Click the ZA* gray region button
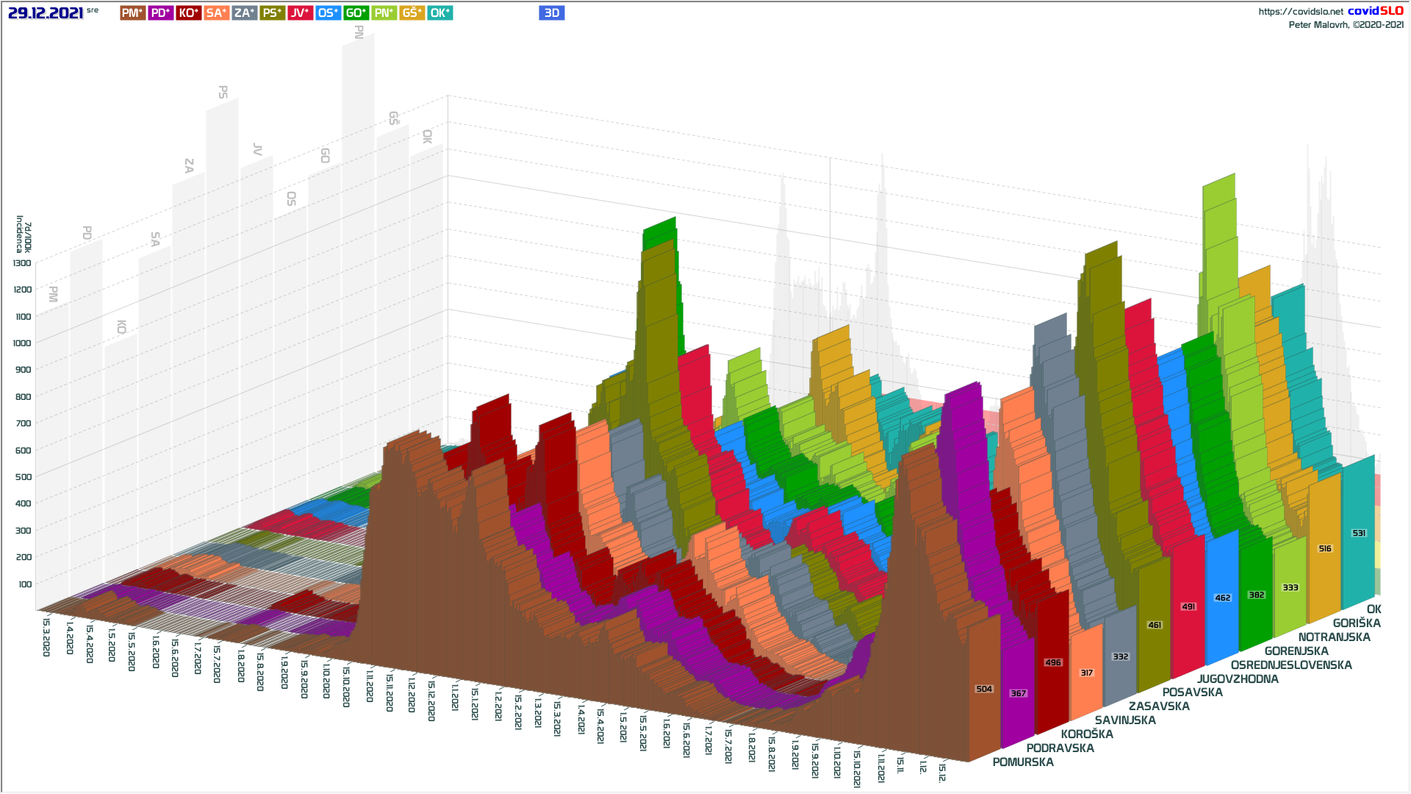Image resolution: width=1411 pixels, height=794 pixels. point(244,13)
